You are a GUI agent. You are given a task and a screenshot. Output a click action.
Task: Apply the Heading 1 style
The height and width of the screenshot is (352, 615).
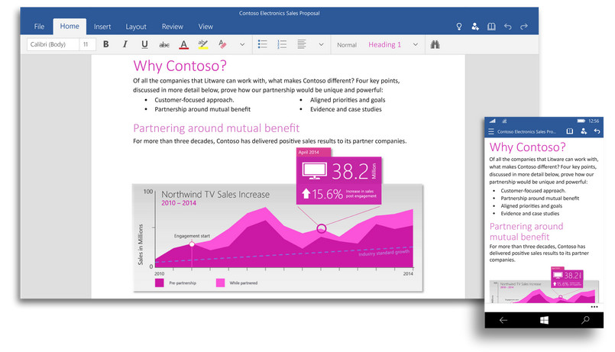pos(384,45)
